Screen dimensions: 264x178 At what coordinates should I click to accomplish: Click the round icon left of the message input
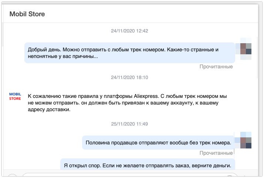tap(12, 175)
